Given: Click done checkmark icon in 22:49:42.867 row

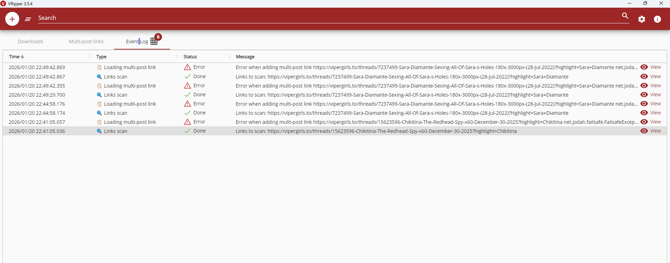Looking at the screenshot, I should click(x=187, y=76).
